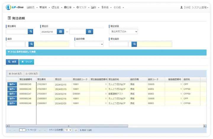The image size is (213, 139).
Task: Click the horizontal scrollbar of the grid
Action: tap(106, 126)
